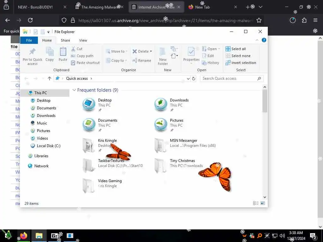Refresh the Quick access address bar

point(194,78)
